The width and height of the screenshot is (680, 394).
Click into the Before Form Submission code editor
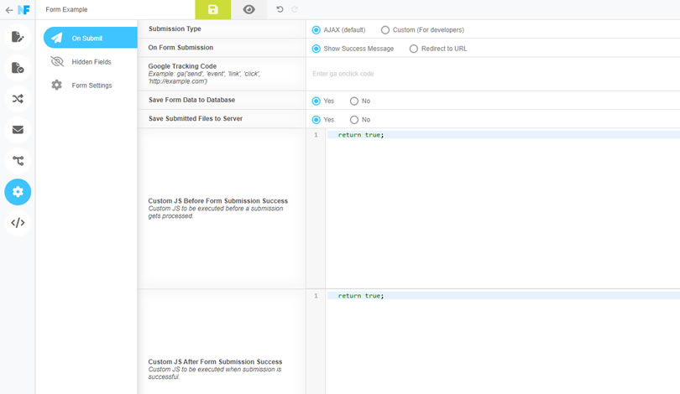tap(503, 209)
